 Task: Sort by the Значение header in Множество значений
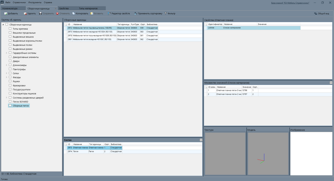tap(247, 87)
